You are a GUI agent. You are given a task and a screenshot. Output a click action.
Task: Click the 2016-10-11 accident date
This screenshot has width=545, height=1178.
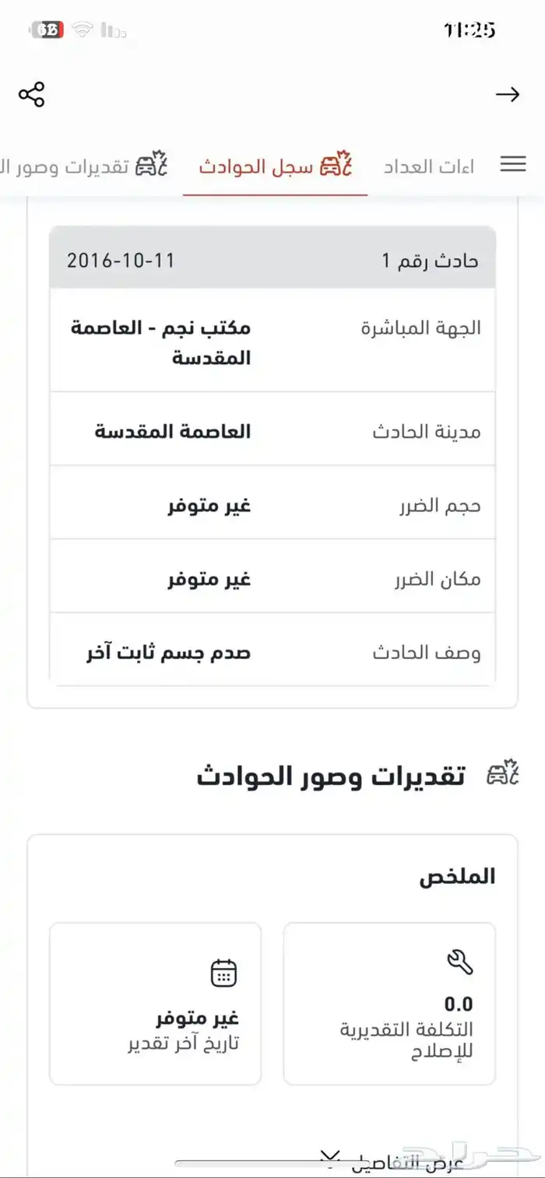(x=121, y=260)
